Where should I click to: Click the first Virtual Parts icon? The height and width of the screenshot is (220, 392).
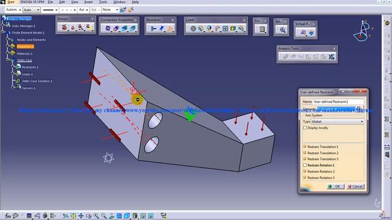(303, 32)
